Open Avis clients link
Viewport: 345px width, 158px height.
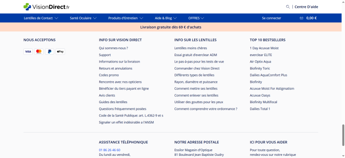coord(107,95)
